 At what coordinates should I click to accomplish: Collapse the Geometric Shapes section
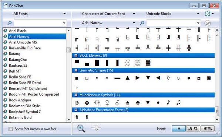pos(76,70)
